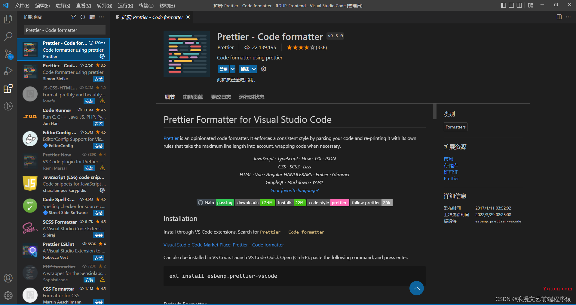Filter extensions with the funnel icon

point(73,17)
